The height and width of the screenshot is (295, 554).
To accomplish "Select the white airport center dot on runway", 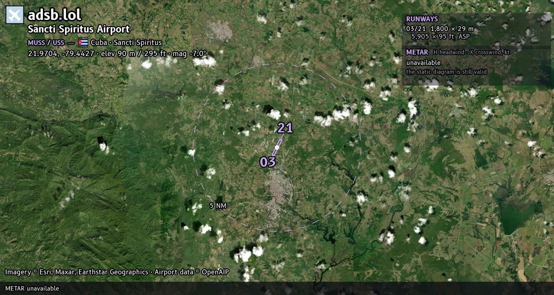I will pyautogui.click(x=277, y=147).
